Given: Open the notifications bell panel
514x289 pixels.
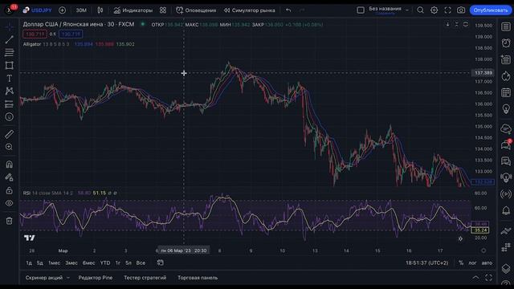Looking at the screenshot, I should pos(506,210).
